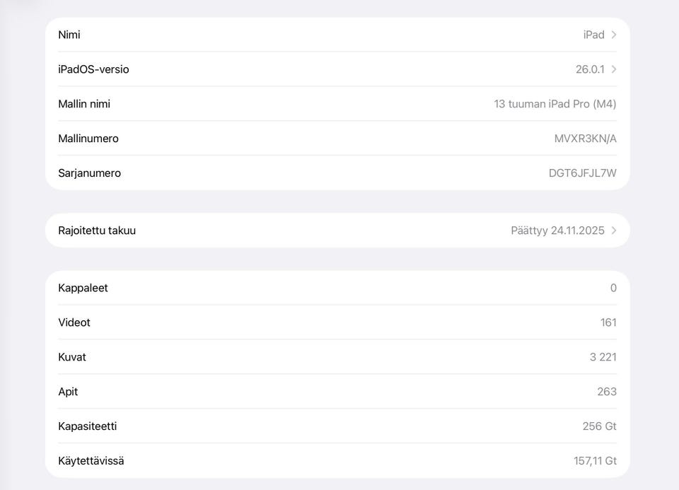This screenshot has width=679, height=490.
Task: Open the iPadOS-versio row label
Action: (93, 69)
